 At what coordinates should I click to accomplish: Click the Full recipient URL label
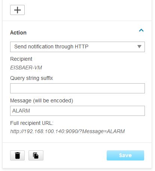pos(32,123)
